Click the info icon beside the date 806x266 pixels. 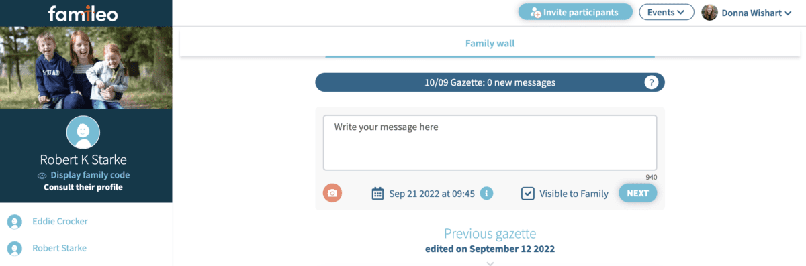pyautogui.click(x=486, y=193)
